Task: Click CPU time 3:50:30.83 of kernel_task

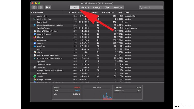Action: [84, 22]
